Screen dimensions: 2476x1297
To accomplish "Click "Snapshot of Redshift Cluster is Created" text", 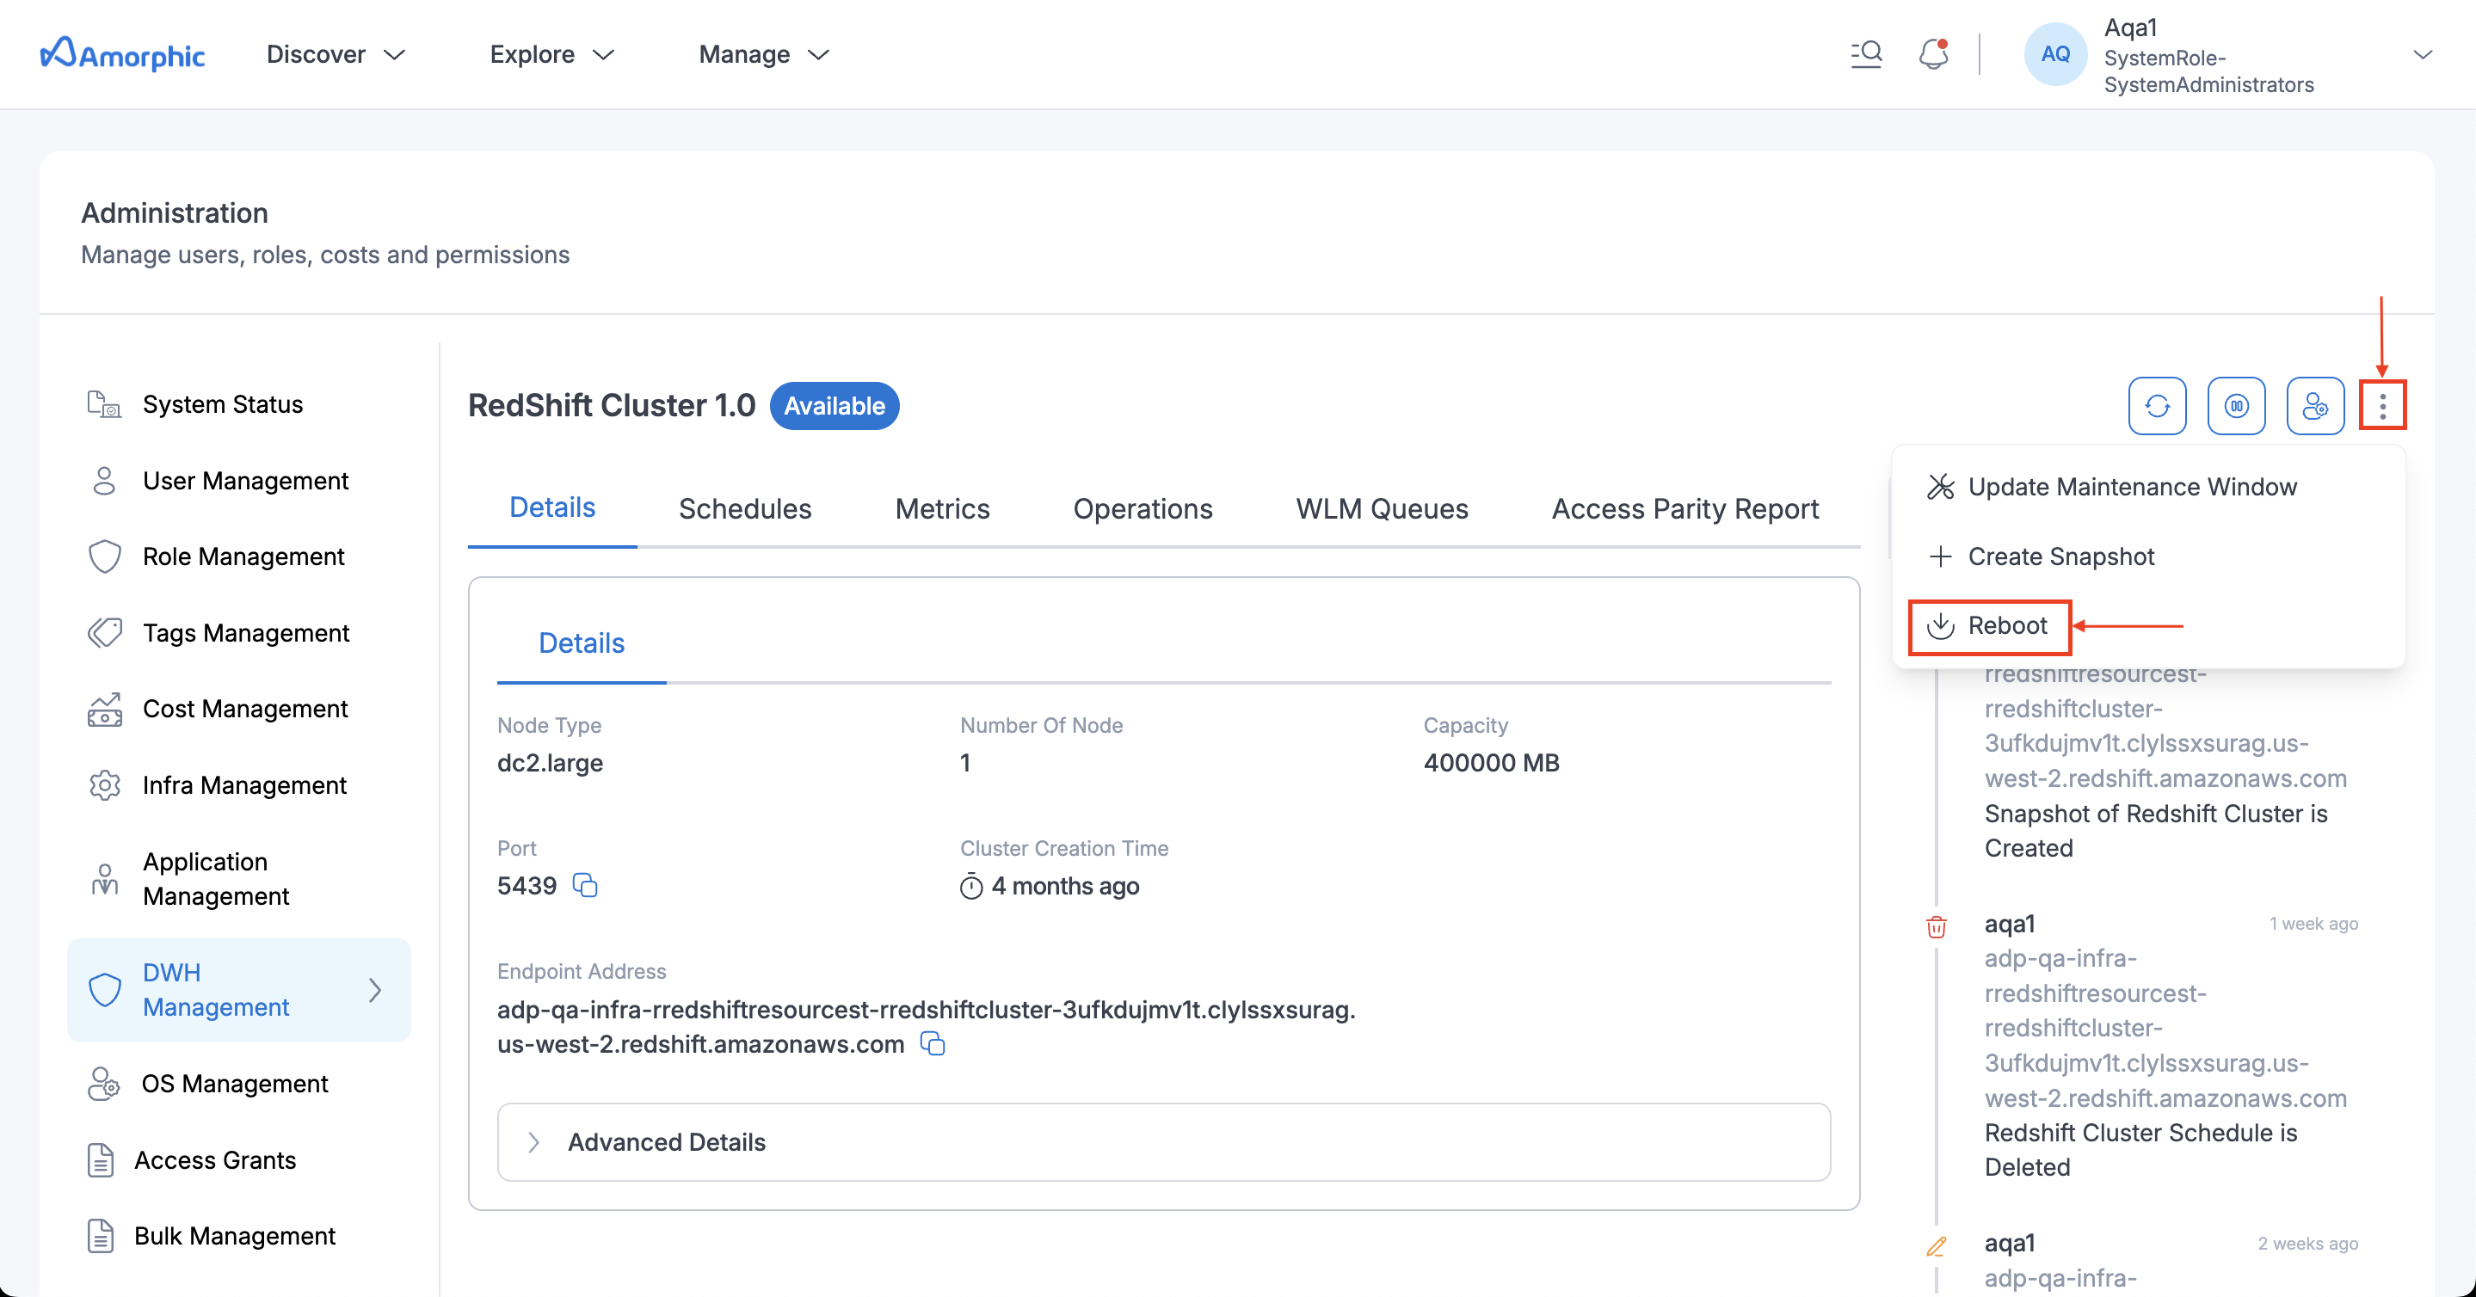I will click(x=2156, y=830).
